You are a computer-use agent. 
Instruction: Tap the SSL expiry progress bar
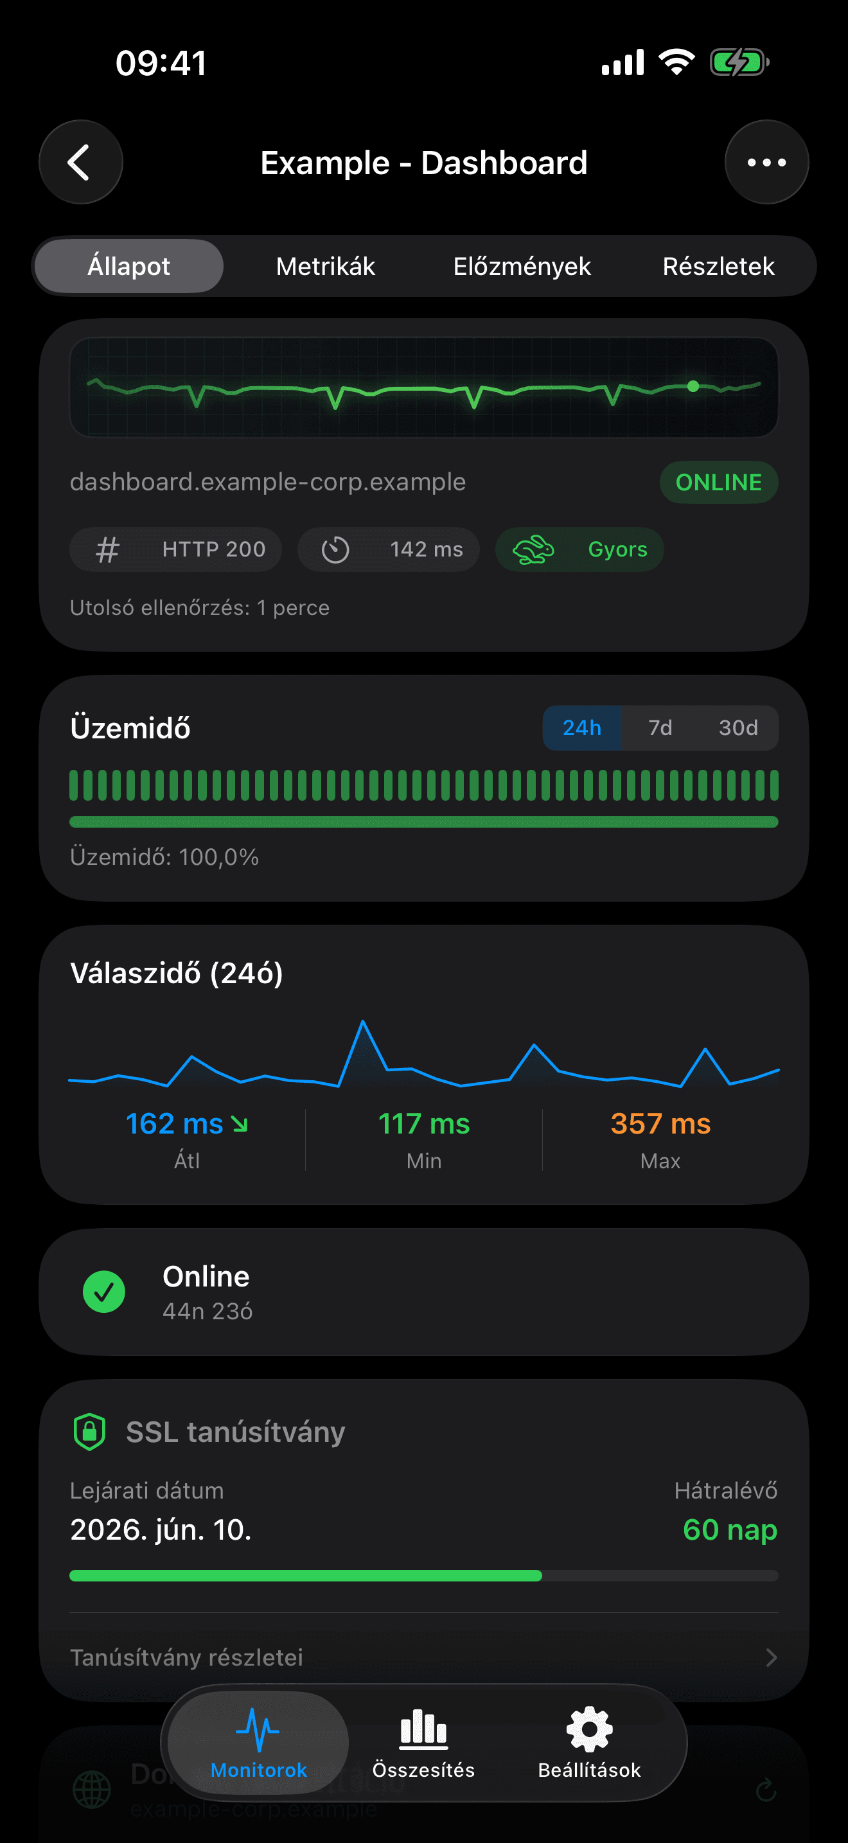[423, 1576]
